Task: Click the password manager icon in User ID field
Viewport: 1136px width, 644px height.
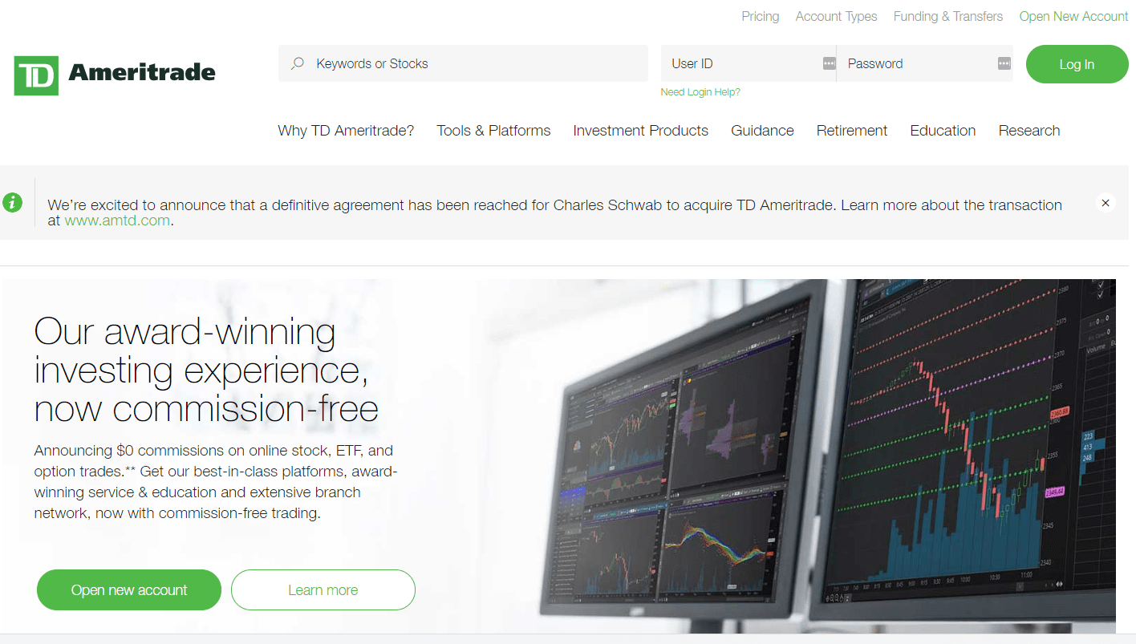Action: click(829, 63)
